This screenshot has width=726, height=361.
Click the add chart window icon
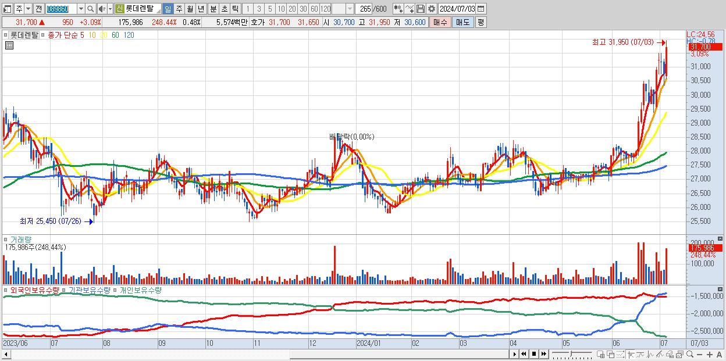601,354
